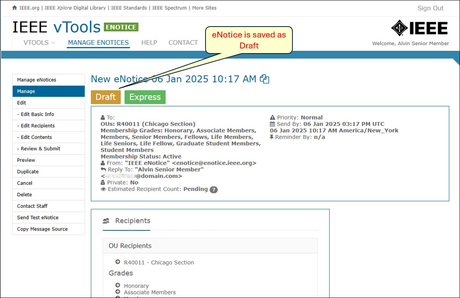Screen dimensions: 460x298
Task: Click the Recipients group icon
Action: point(106,221)
